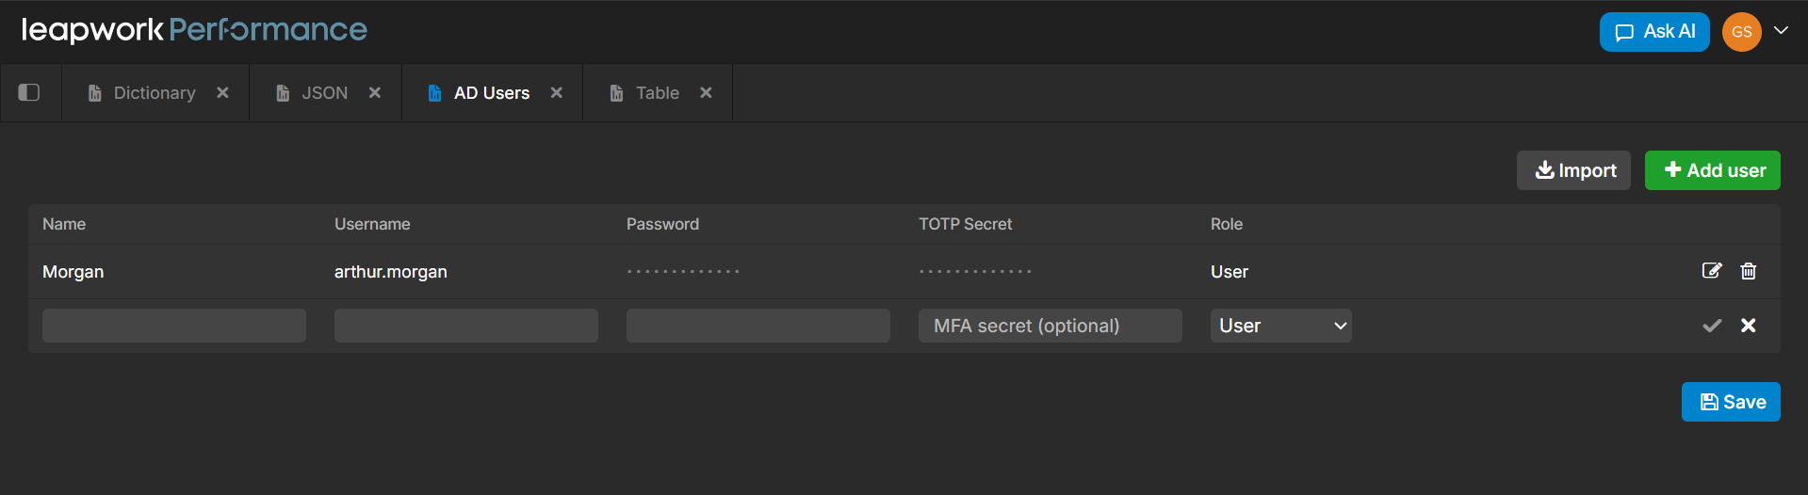
Task: Confirm new user with checkmark icon
Action: pos(1712,326)
